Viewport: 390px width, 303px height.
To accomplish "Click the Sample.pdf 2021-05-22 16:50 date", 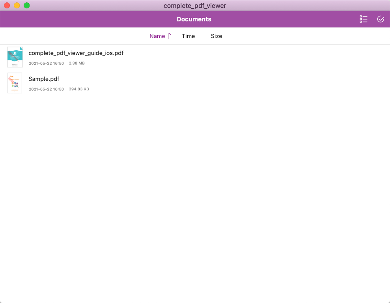I will [46, 89].
